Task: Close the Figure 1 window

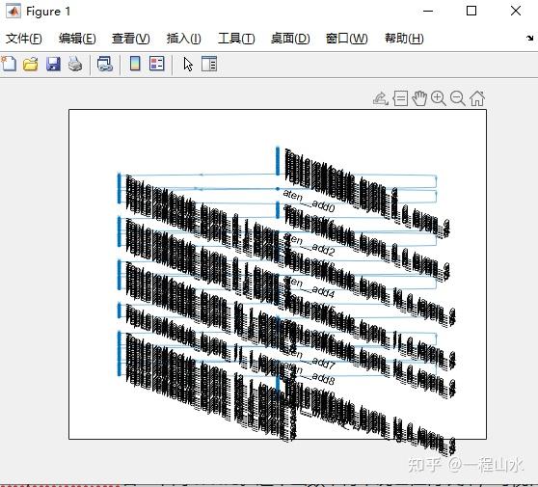Action: point(516,12)
